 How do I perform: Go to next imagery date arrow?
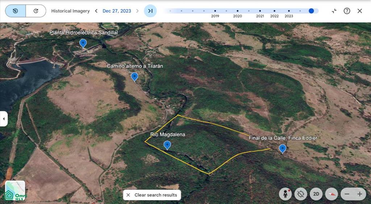click(x=137, y=11)
